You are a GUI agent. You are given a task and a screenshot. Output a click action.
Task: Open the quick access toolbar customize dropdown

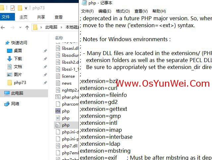click(x=26, y=8)
